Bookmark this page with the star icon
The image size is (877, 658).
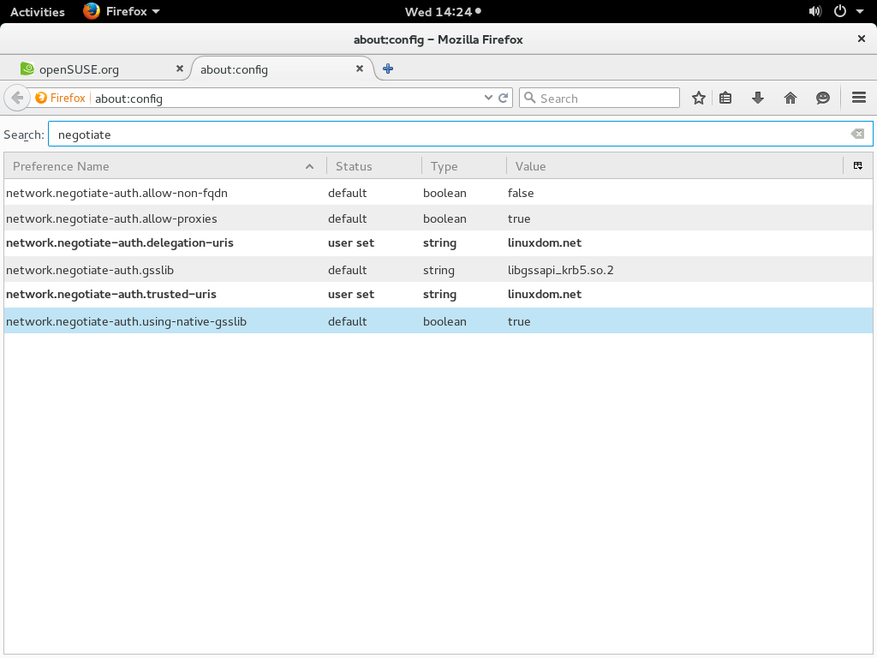pyautogui.click(x=698, y=98)
